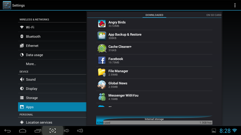Click the 8:28 clock in status bar
This screenshot has width=241, height=135.
point(225,131)
